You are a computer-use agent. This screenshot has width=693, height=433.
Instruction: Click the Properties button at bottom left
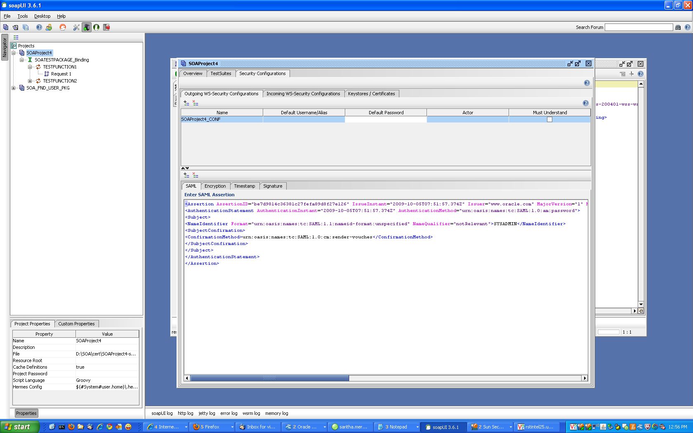coord(26,413)
